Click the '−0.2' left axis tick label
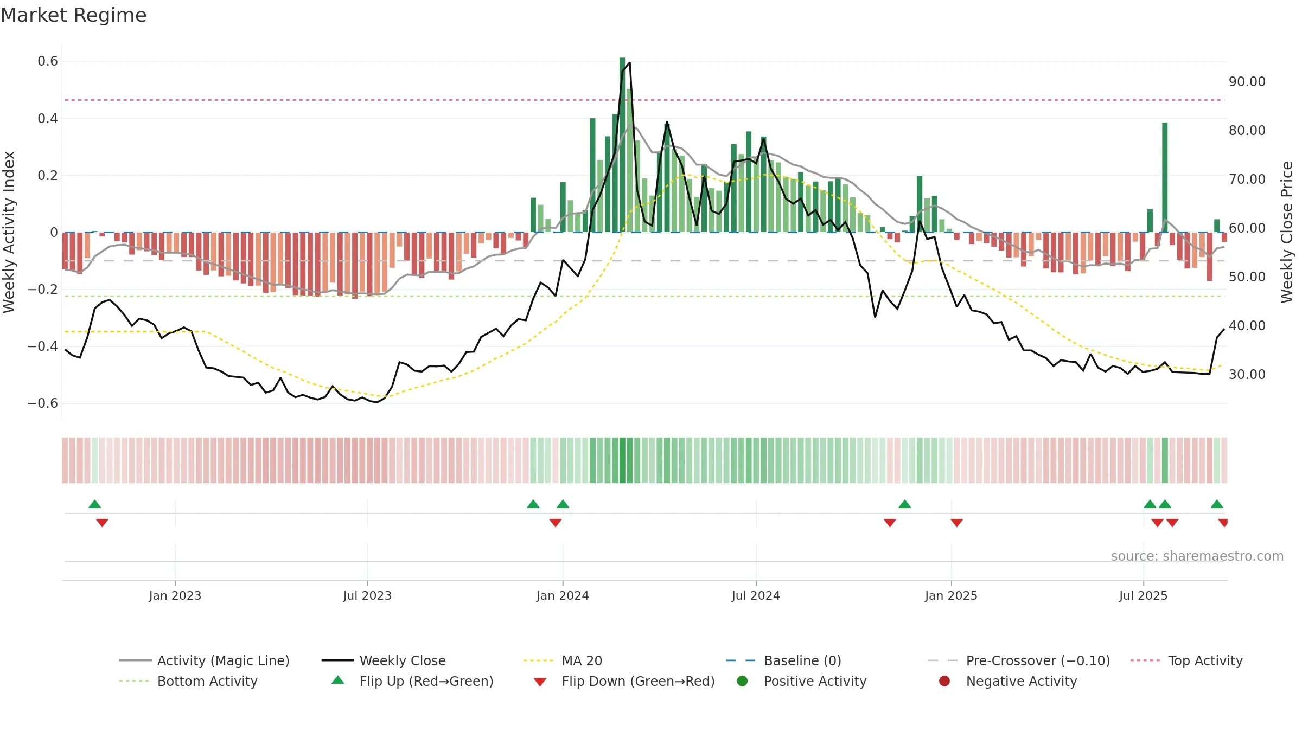The width and height of the screenshot is (1302, 732). [43, 289]
